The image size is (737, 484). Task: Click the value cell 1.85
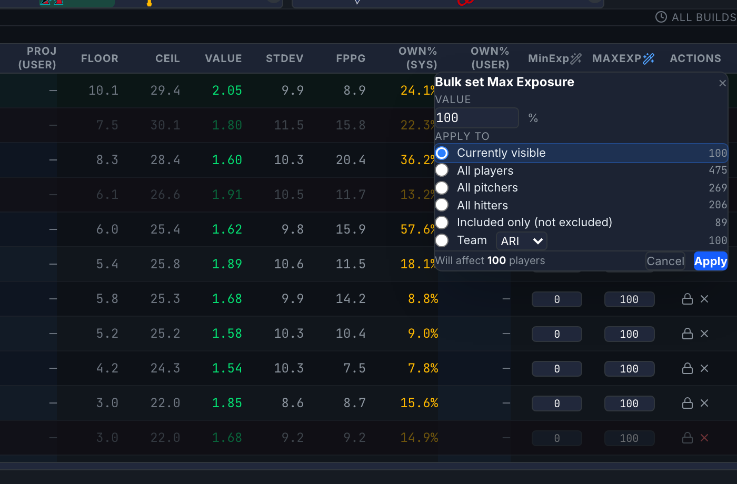click(227, 403)
